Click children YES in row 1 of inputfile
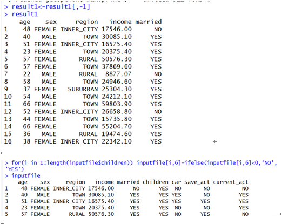 (163, 188)
